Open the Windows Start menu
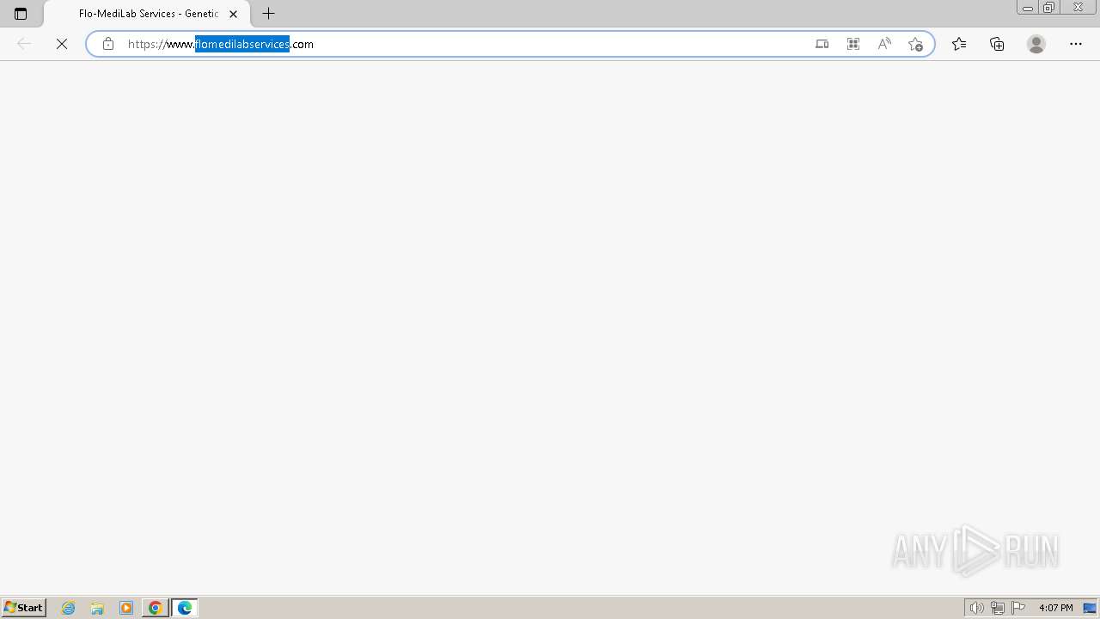The image size is (1100, 619). click(x=23, y=608)
